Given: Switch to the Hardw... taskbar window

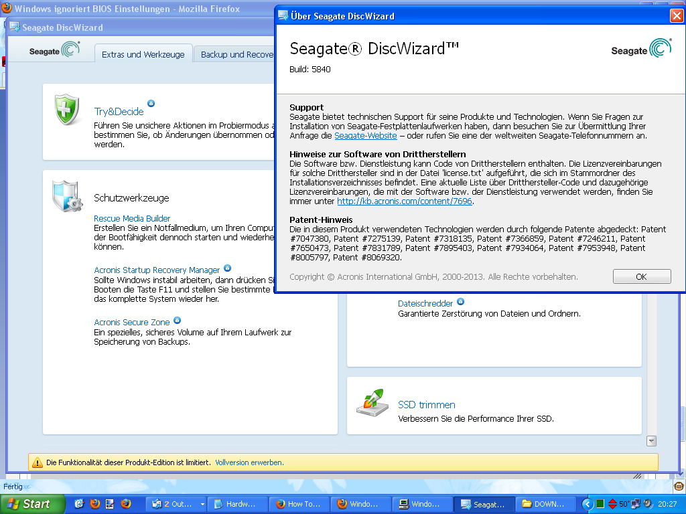Looking at the screenshot, I should pos(236,504).
